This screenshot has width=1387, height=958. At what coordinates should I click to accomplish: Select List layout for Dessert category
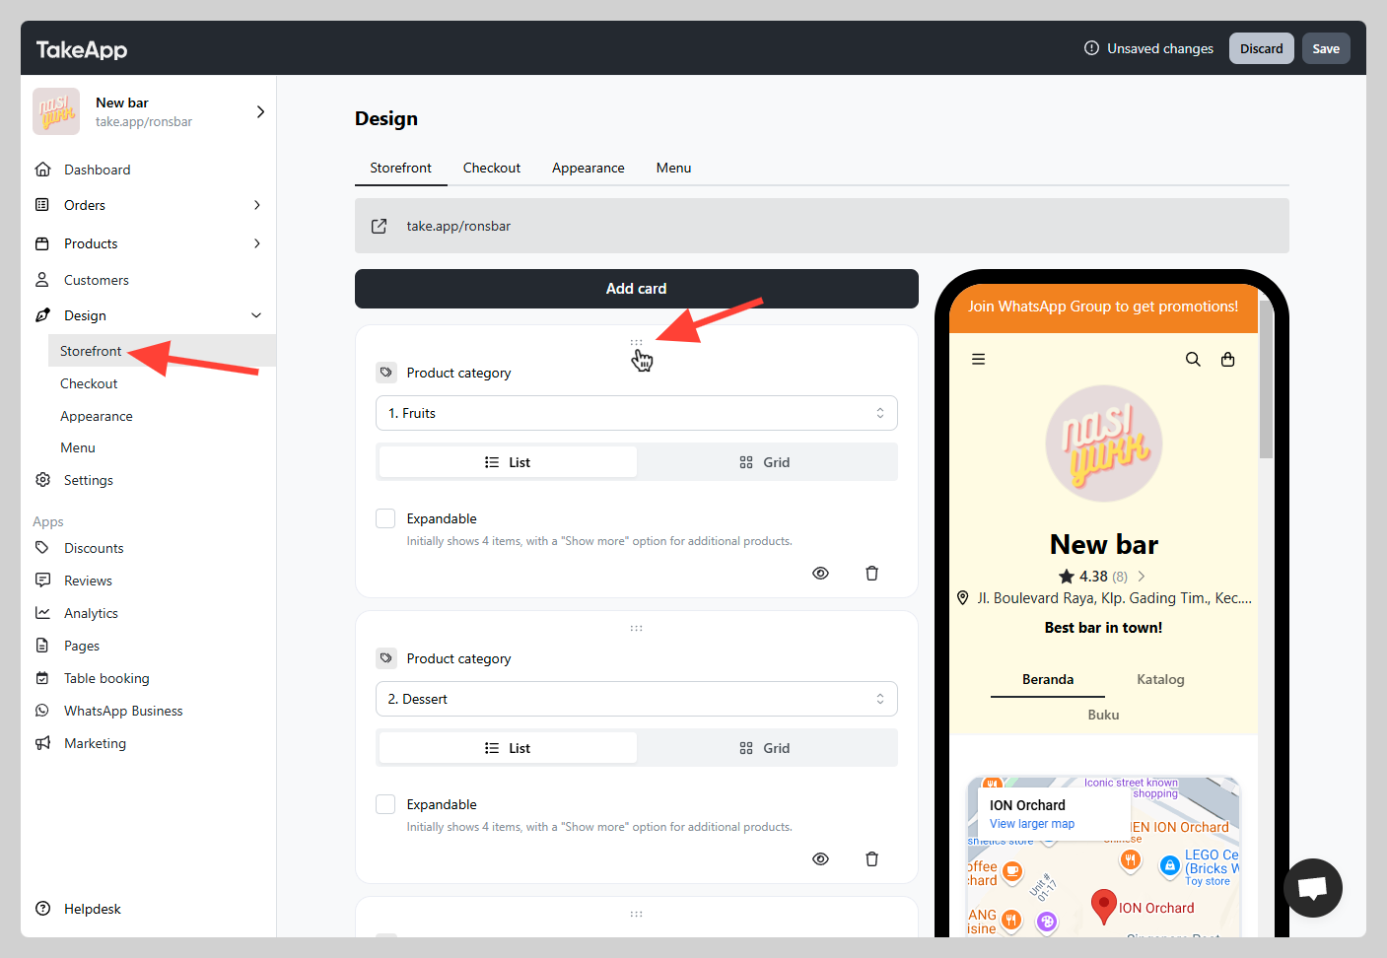click(x=508, y=748)
